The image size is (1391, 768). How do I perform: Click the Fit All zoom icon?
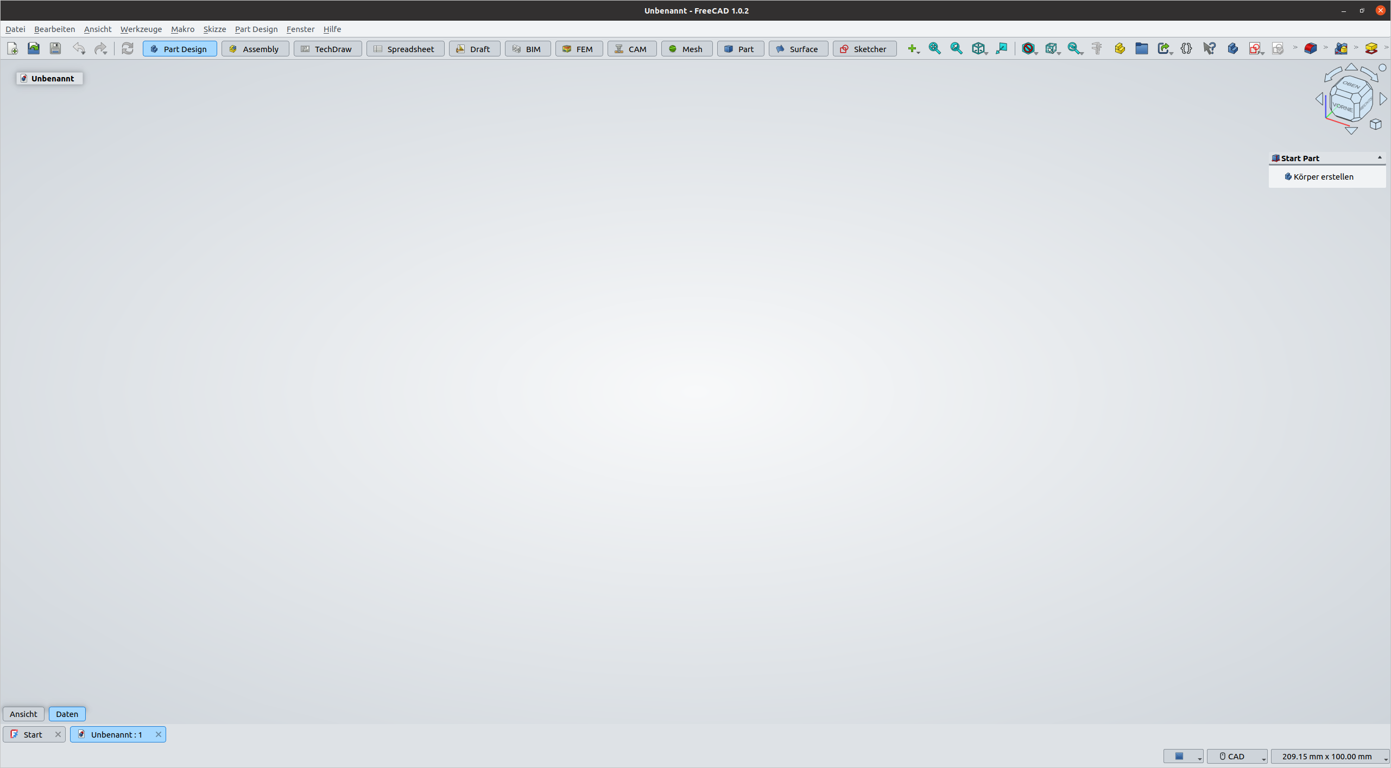[934, 48]
